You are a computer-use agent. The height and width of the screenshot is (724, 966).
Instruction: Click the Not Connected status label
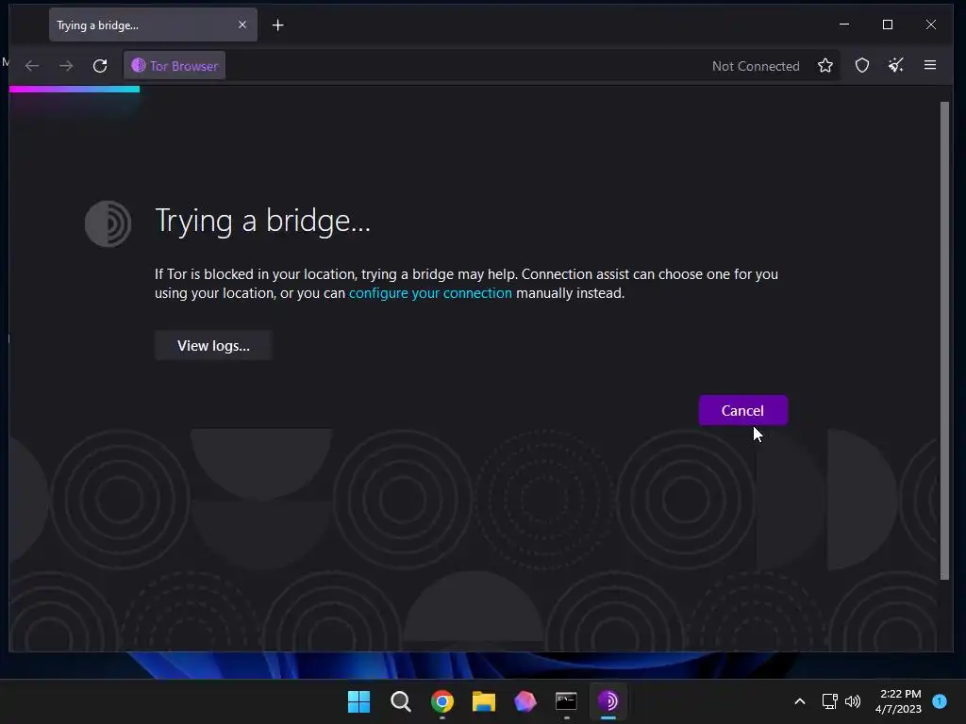click(x=756, y=66)
